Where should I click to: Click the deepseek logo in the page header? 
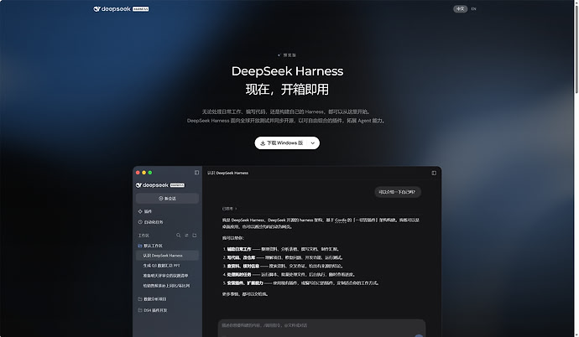(x=121, y=9)
